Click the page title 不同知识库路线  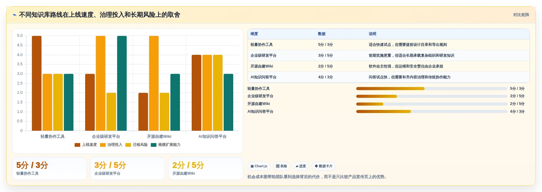(99, 15)
